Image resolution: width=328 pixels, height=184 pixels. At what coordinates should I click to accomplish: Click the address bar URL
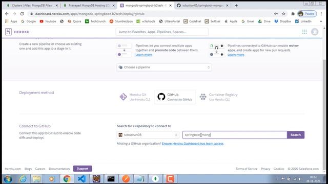[x=90, y=14]
